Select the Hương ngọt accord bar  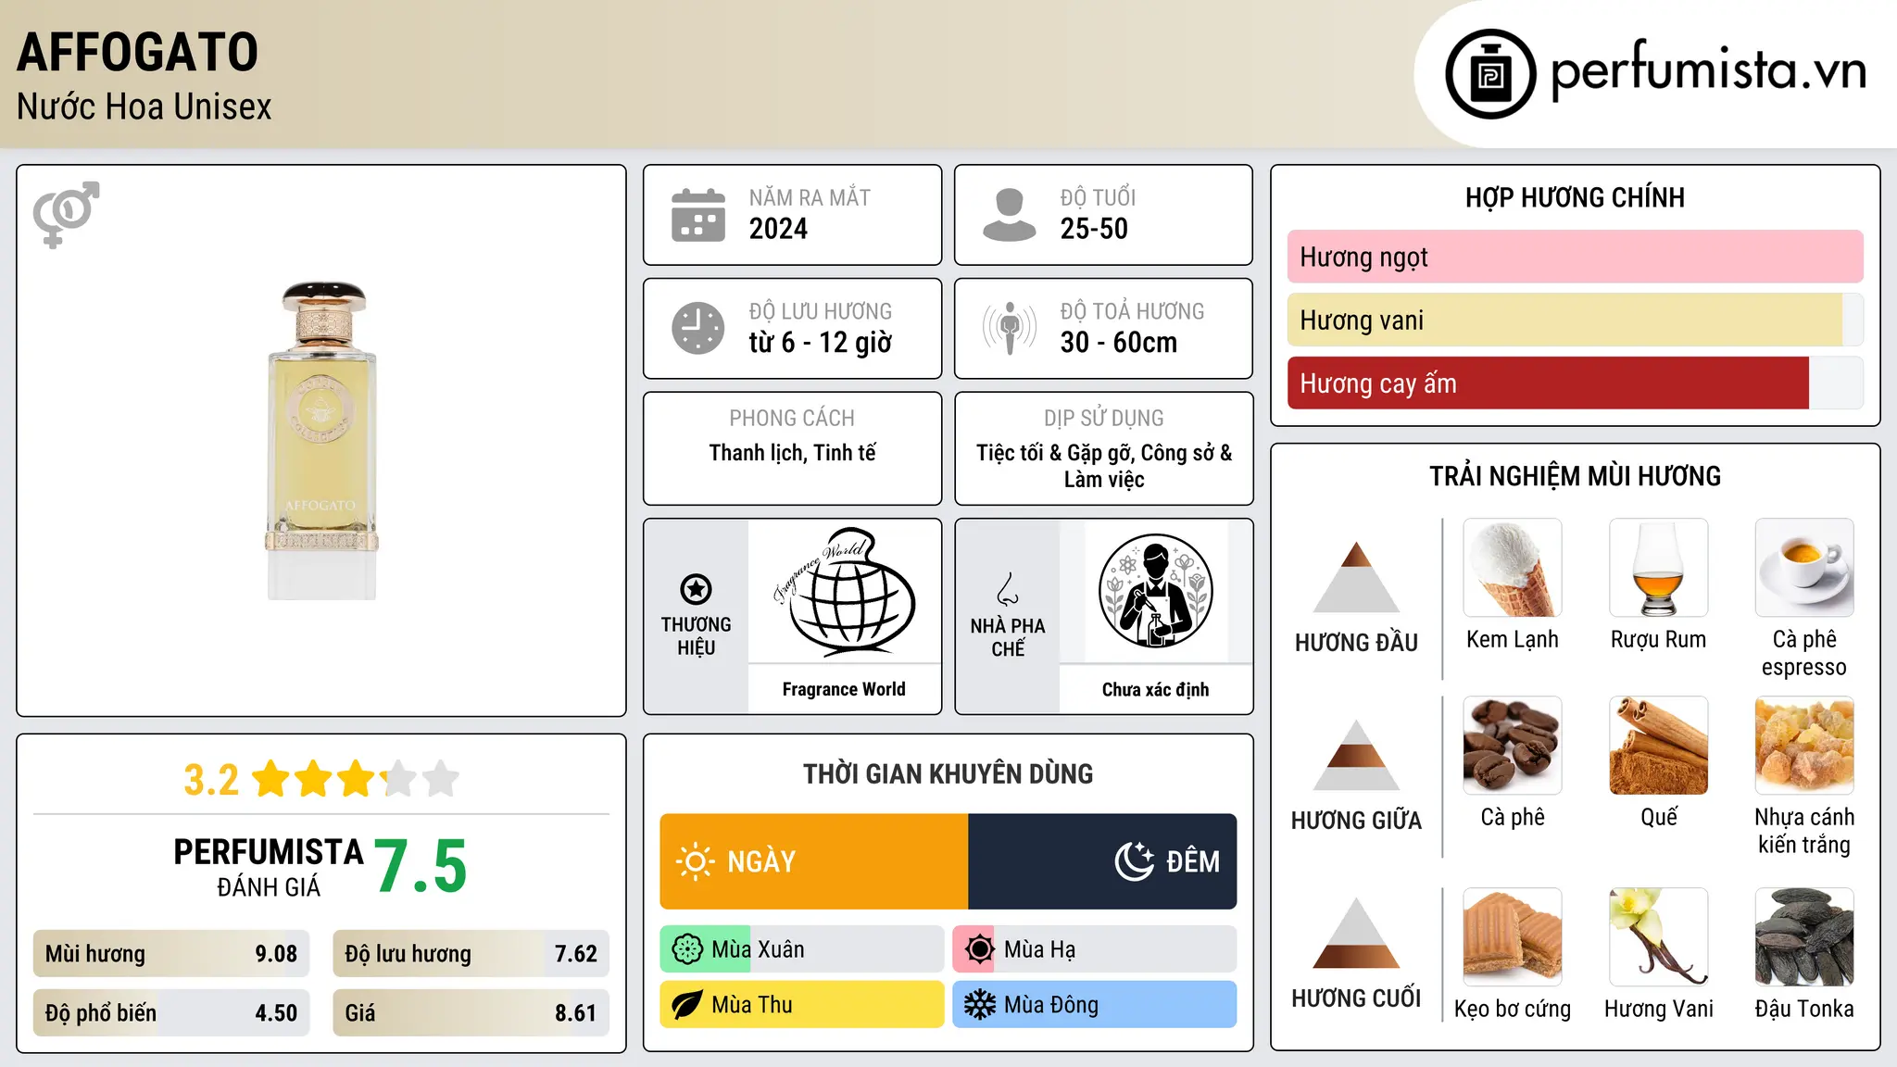1576,257
